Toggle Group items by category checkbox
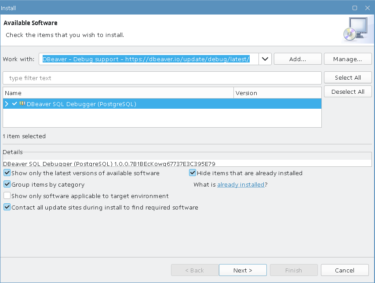The image size is (375, 283). (7, 184)
